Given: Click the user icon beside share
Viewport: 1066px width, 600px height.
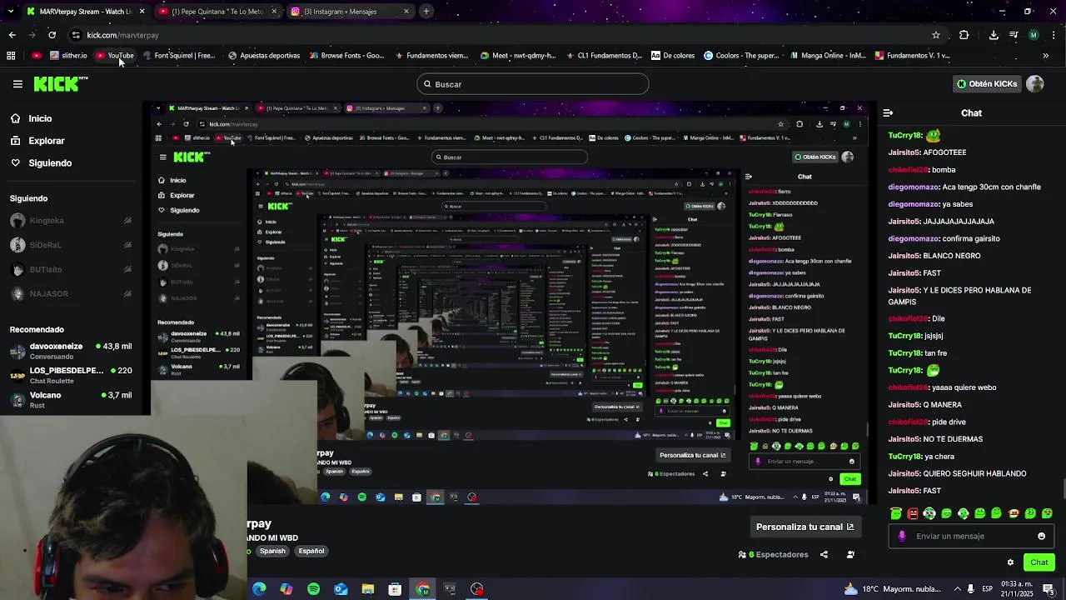Looking at the screenshot, I should pos(850,554).
